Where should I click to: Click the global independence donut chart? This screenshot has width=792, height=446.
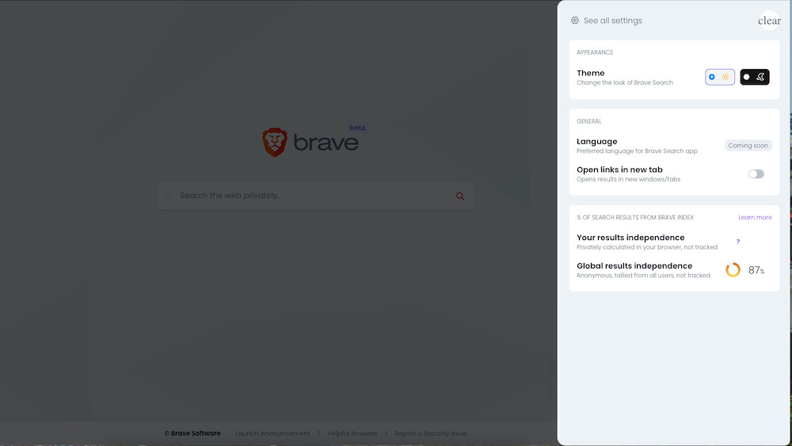[733, 269]
